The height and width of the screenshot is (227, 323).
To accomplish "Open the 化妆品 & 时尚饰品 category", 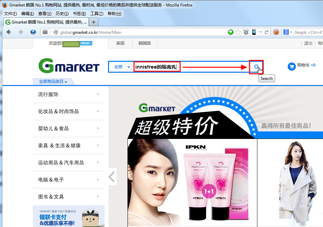I will [x=58, y=111].
